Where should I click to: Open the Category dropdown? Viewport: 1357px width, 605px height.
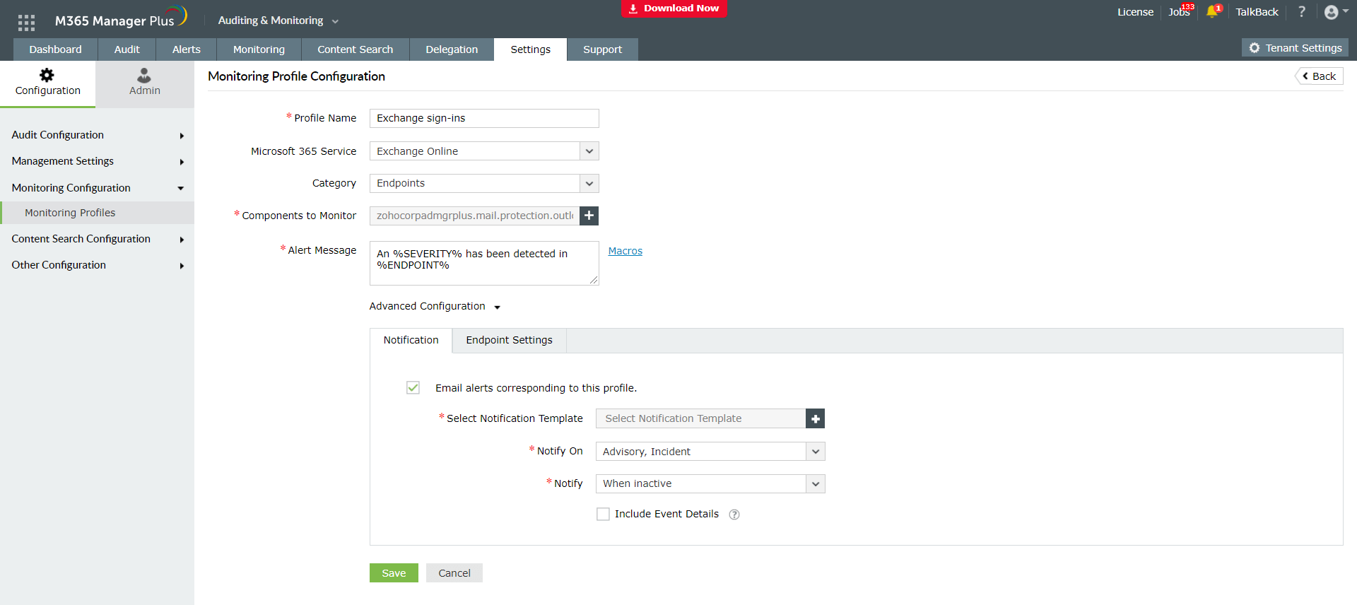point(484,183)
